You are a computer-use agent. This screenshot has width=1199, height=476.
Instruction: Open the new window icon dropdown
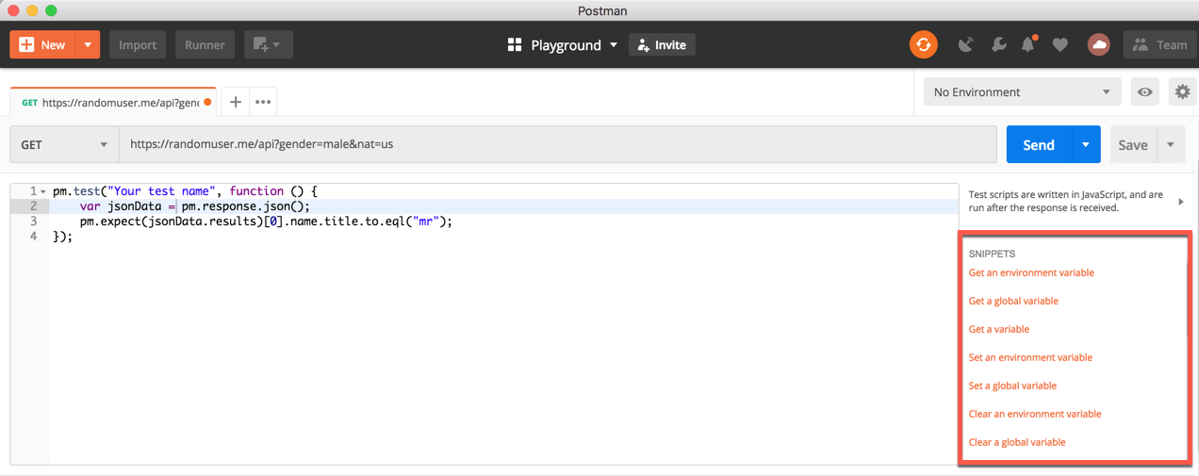(269, 44)
